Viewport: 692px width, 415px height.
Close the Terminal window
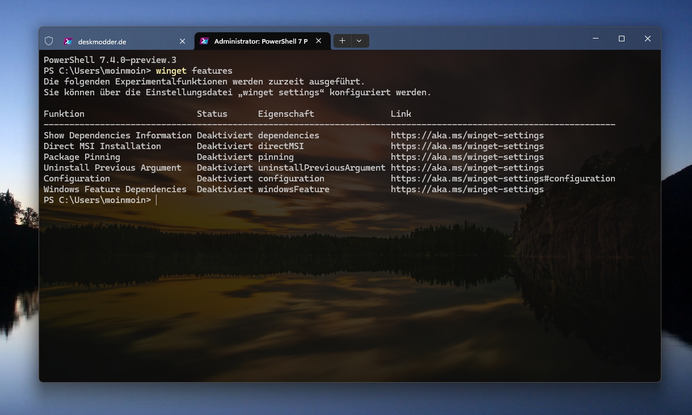[648, 39]
